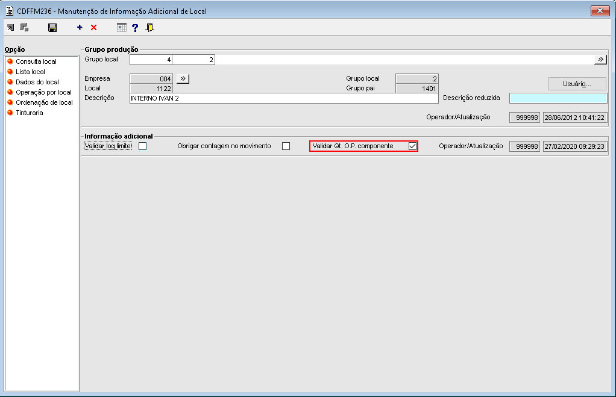Click the orange bullet beside Dados do local
The image size is (616, 397).
pyautogui.click(x=10, y=82)
